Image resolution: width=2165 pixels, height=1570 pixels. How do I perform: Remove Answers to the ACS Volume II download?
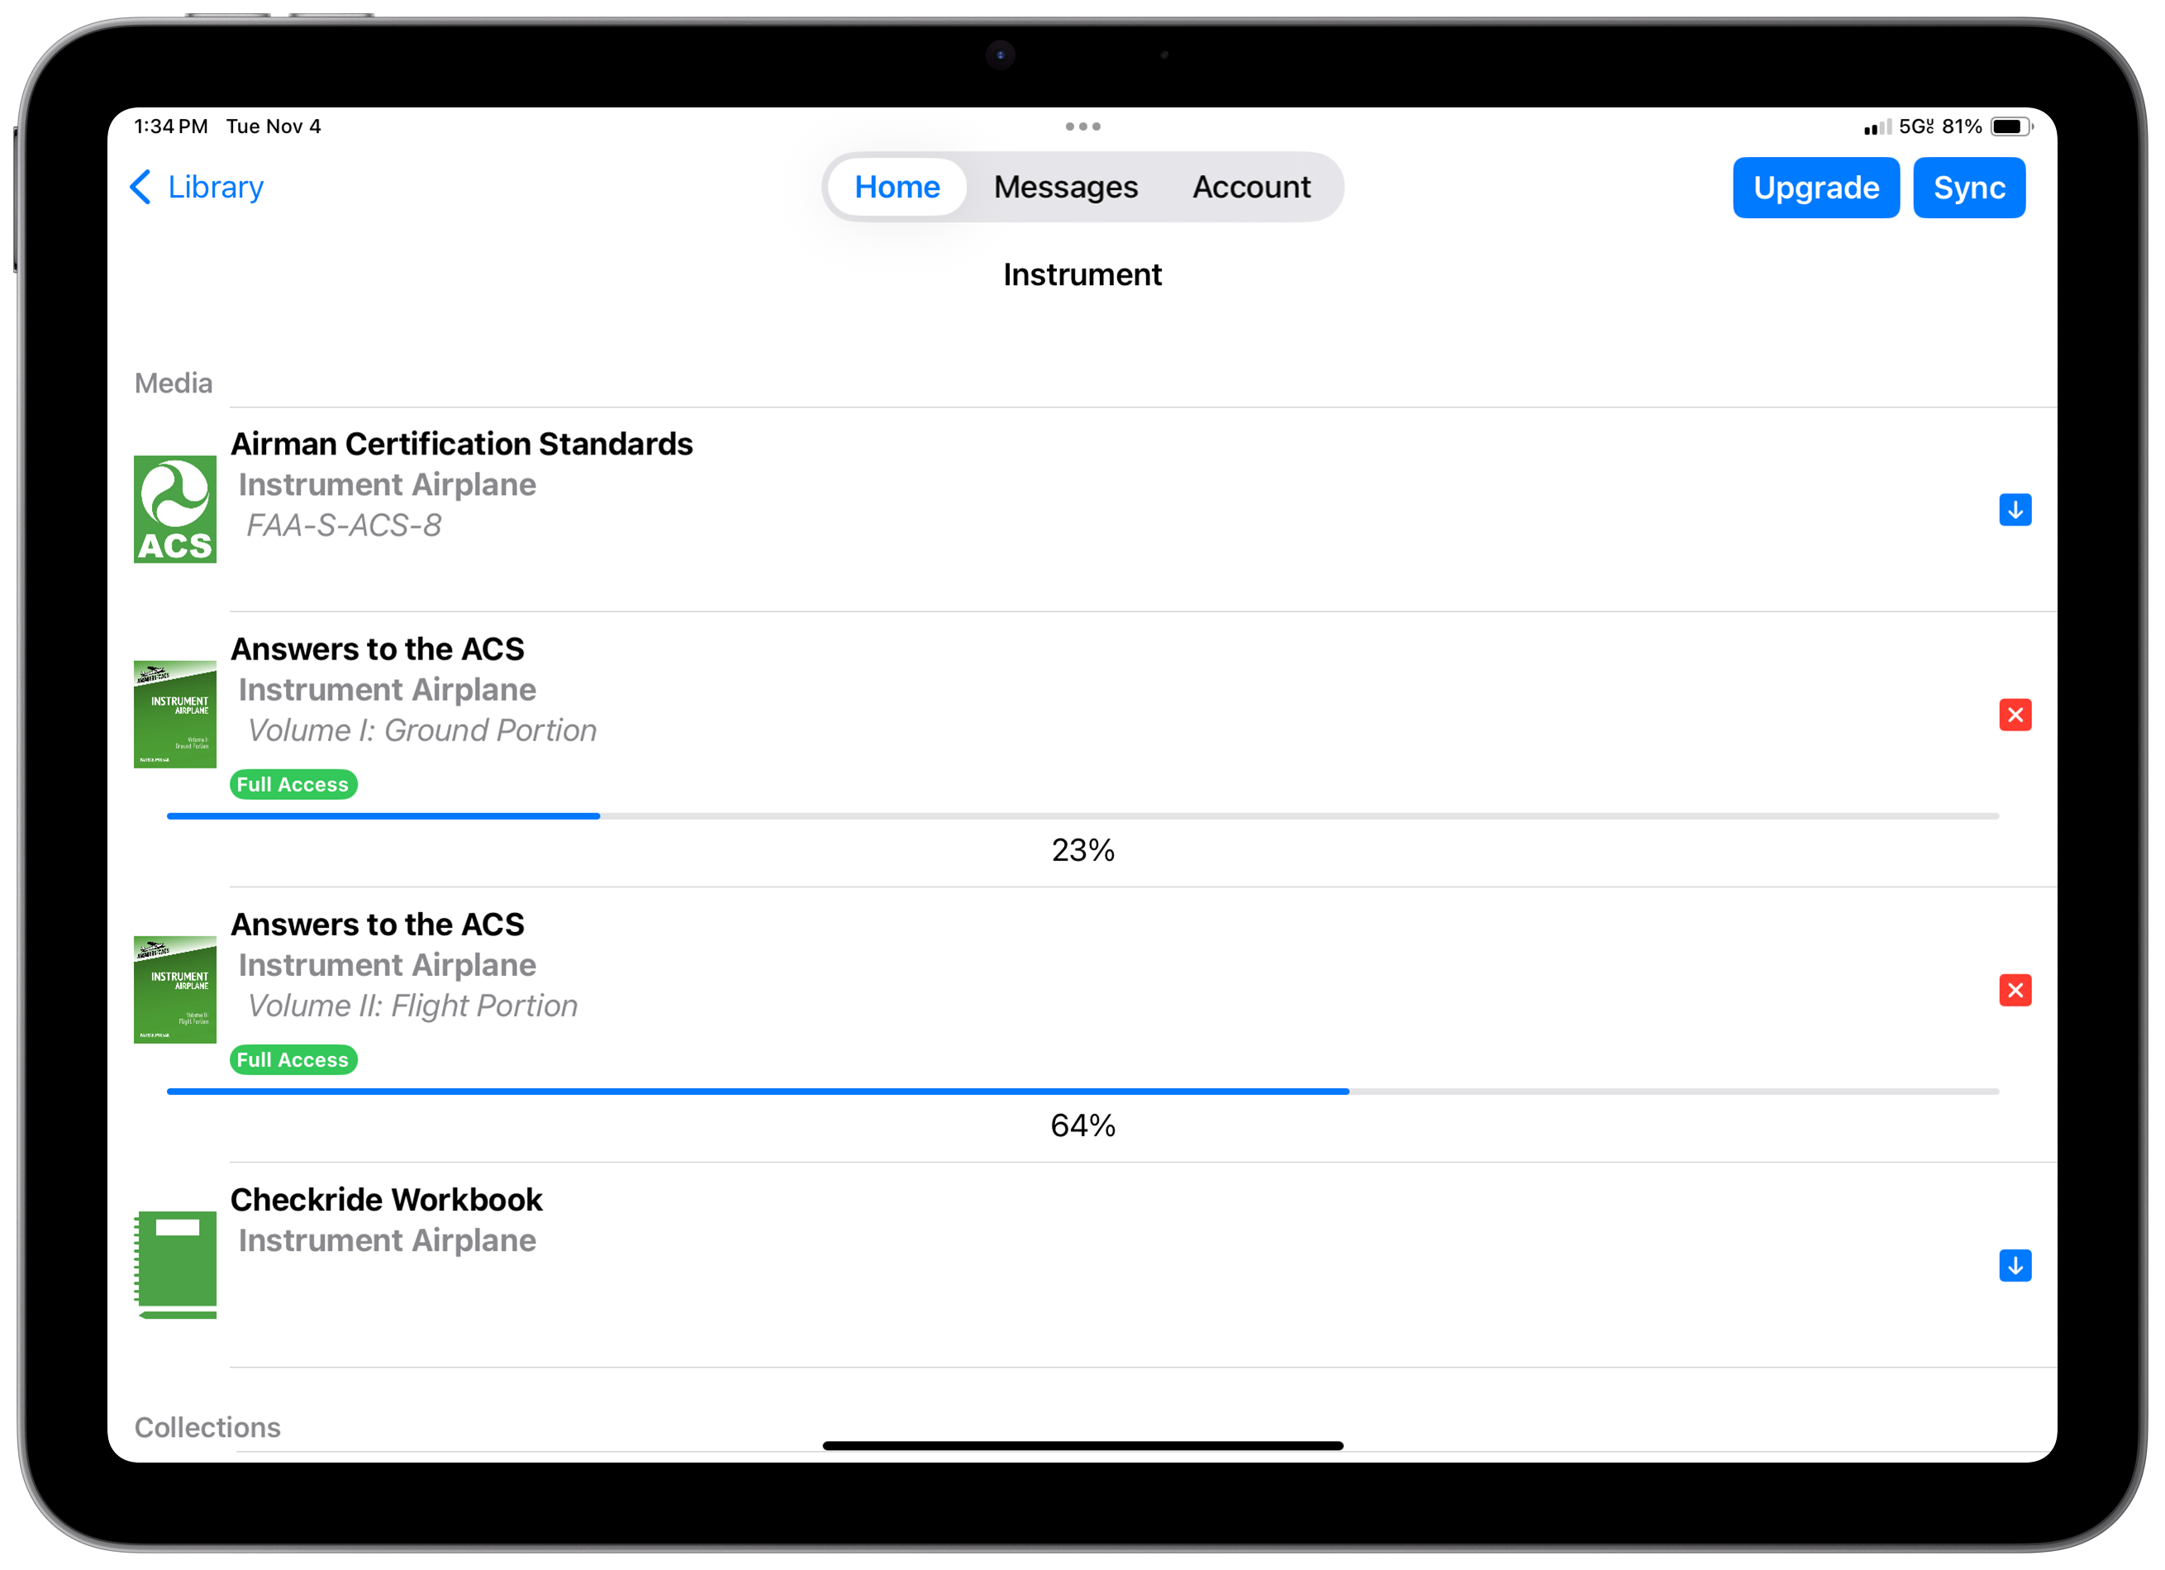click(x=2016, y=990)
